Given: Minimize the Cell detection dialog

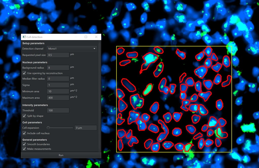Looking at the screenshot, I should pyautogui.click(x=76, y=37).
